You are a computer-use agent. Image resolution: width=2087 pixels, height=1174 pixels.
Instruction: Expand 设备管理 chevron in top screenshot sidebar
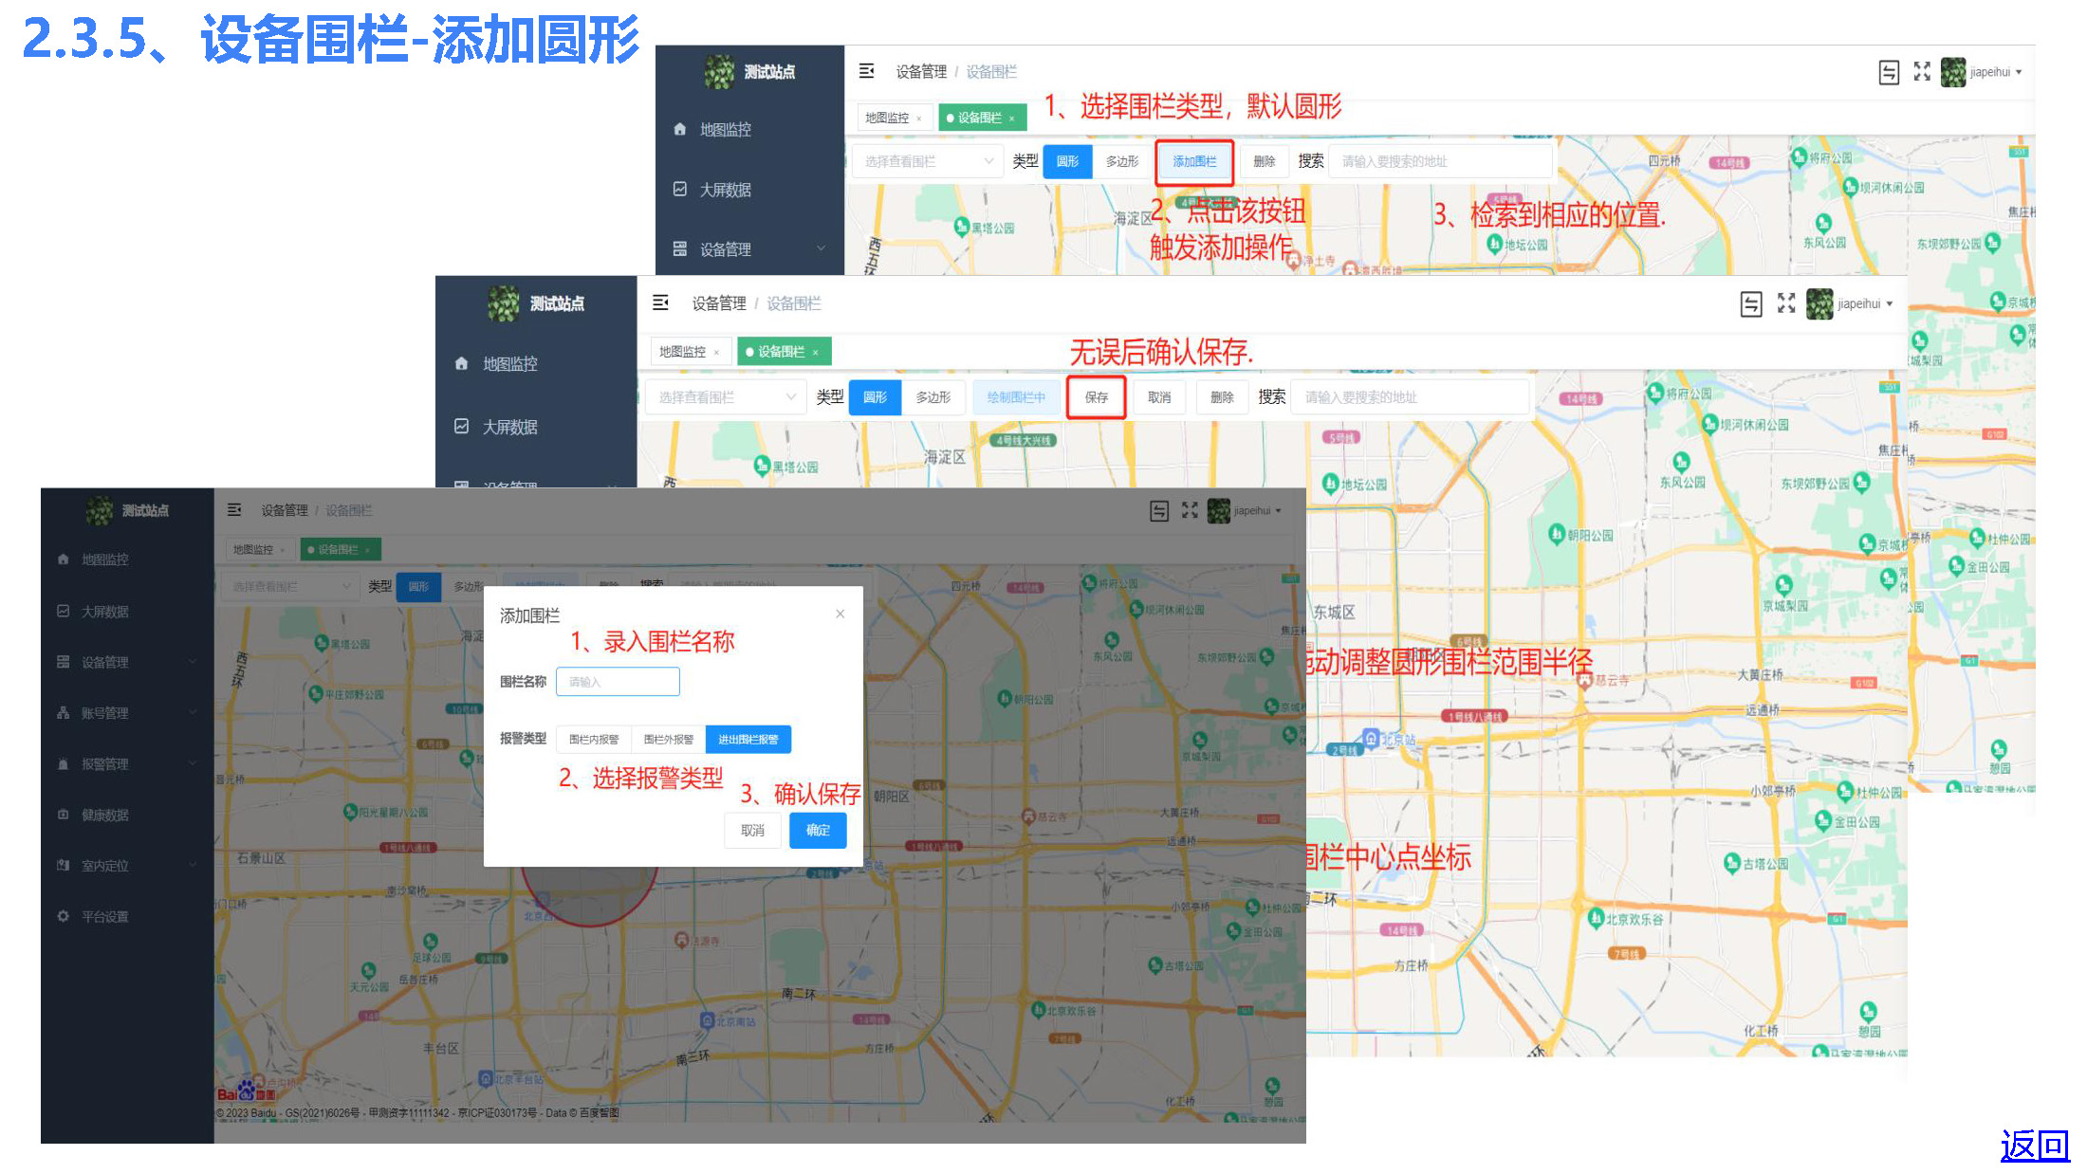tap(822, 248)
